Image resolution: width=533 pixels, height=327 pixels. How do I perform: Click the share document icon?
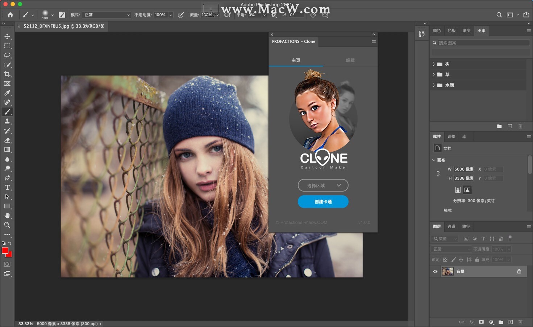tap(526, 15)
